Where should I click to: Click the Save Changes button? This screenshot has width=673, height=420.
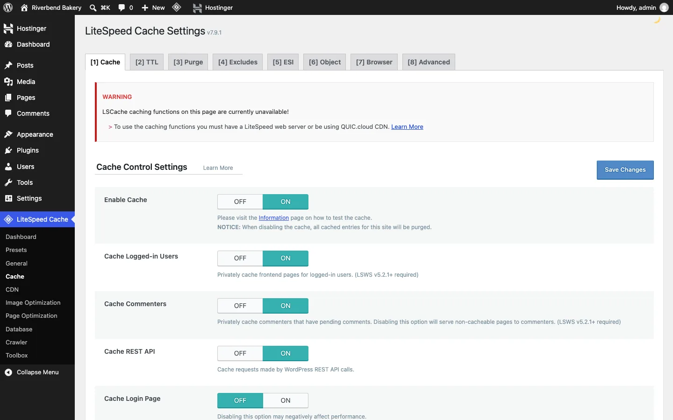click(625, 170)
